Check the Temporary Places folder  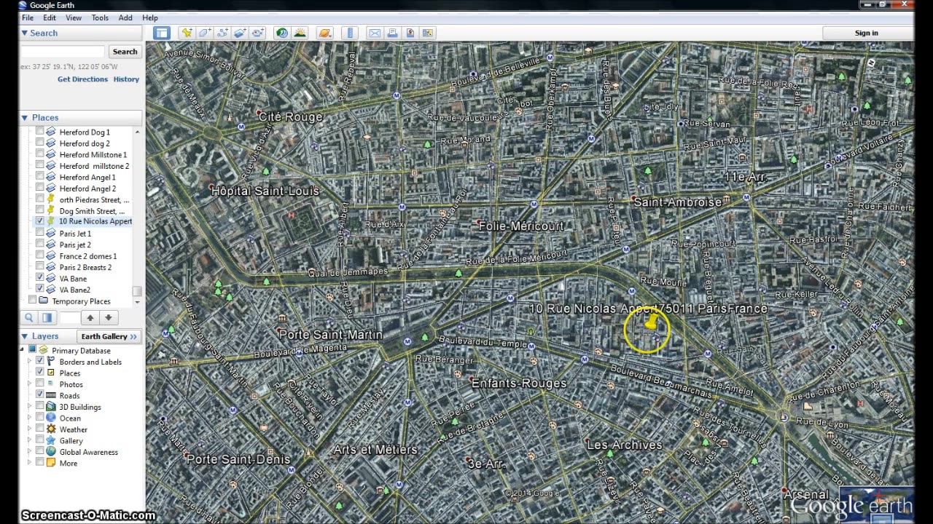coord(32,300)
